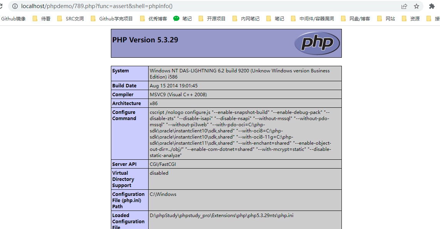Open the SRC交洞 bookmark folder
The height and width of the screenshot is (229, 440).
point(70,19)
